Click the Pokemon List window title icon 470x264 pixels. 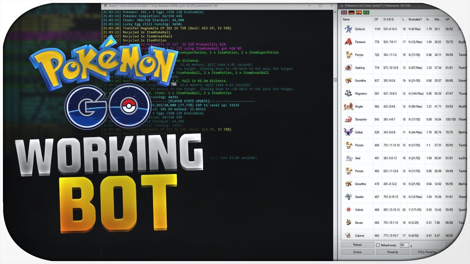pos(343,5)
